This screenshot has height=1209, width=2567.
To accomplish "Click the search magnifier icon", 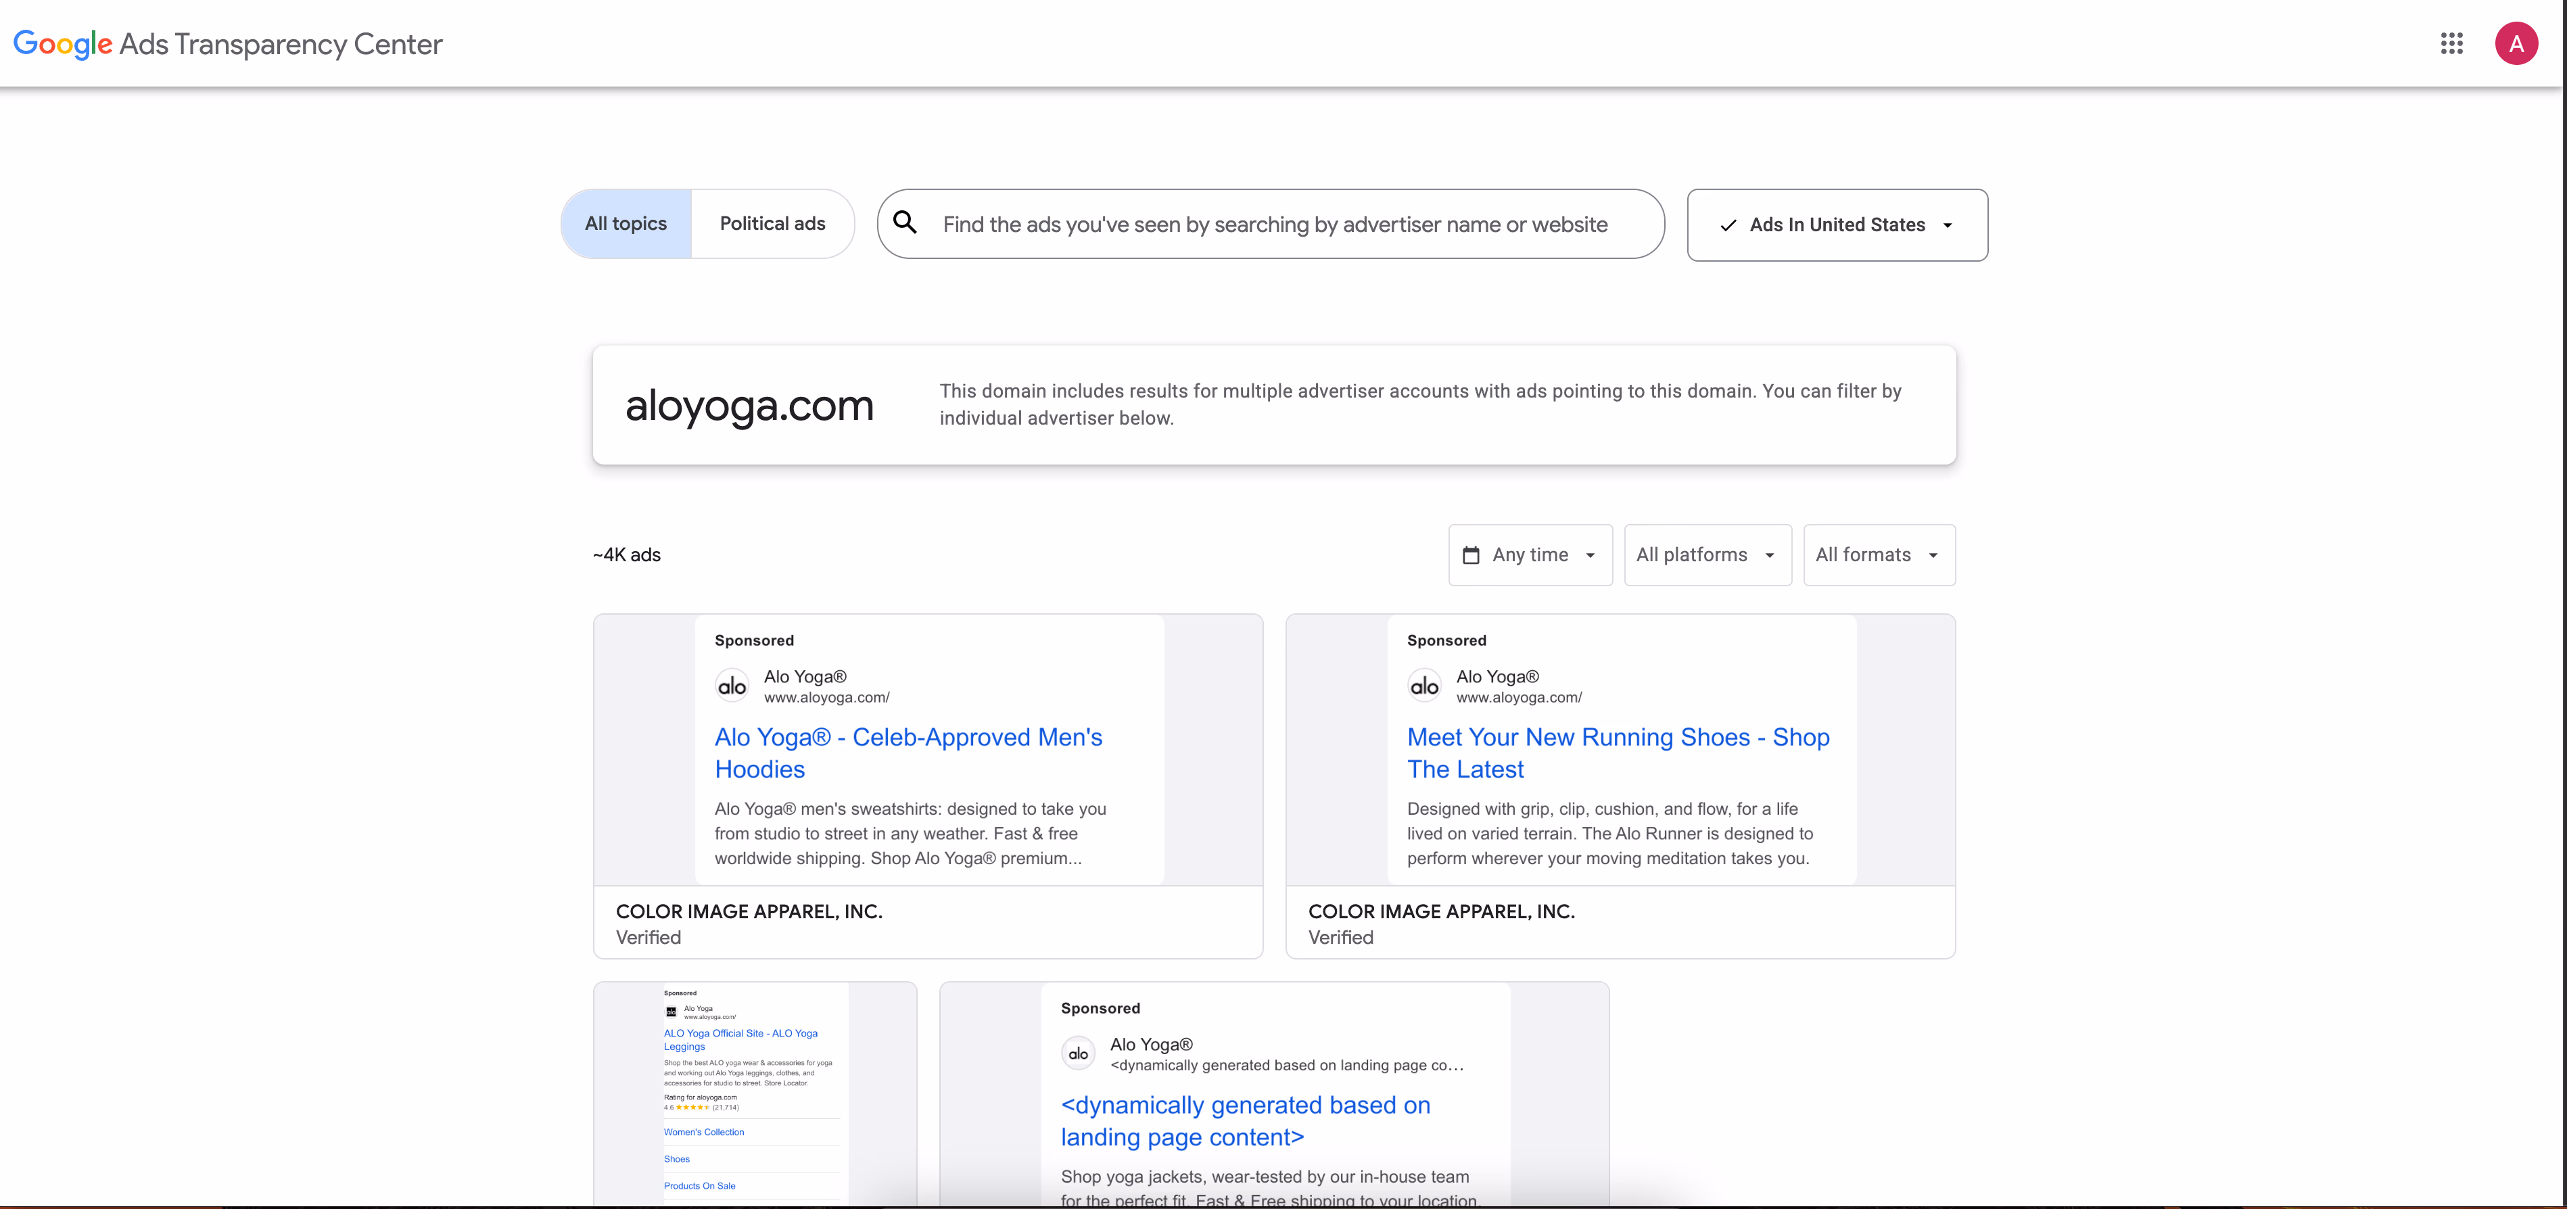I will pos(906,222).
